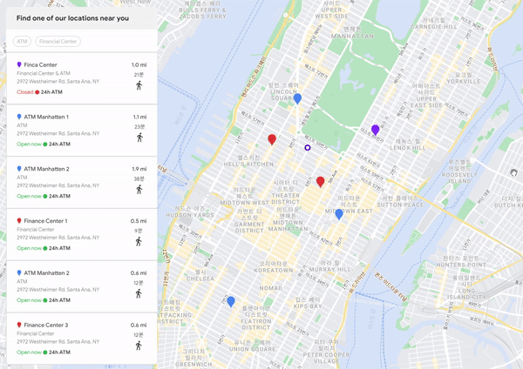Viewport: 523px width, 369px height.
Task: Click blue map pin in Midtown East
Action: tap(339, 213)
